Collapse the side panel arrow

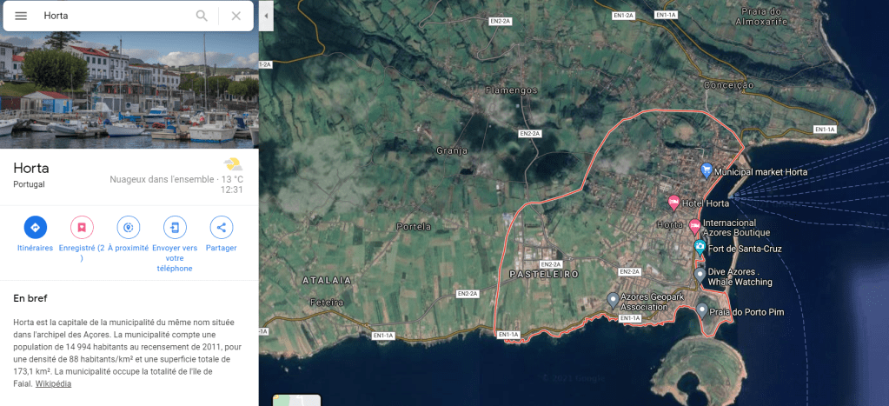pyautogui.click(x=266, y=16)
